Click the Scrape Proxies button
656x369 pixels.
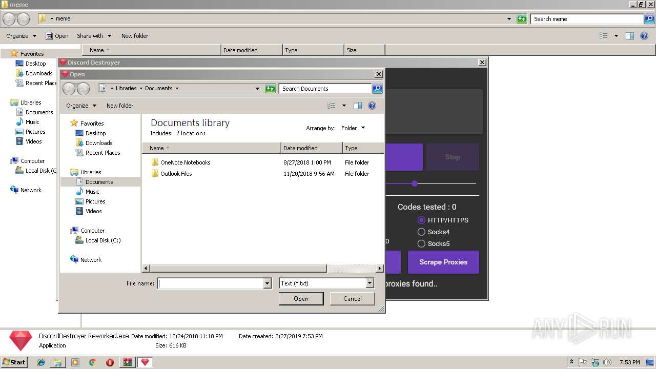443,262
